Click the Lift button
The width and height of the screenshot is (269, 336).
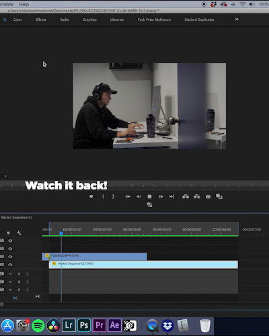[186, 196]
